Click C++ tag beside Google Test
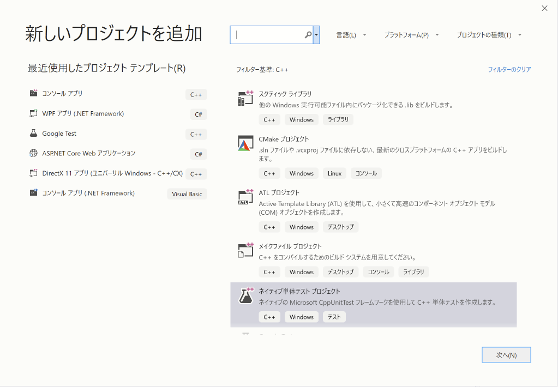 [x=196, y=134]
